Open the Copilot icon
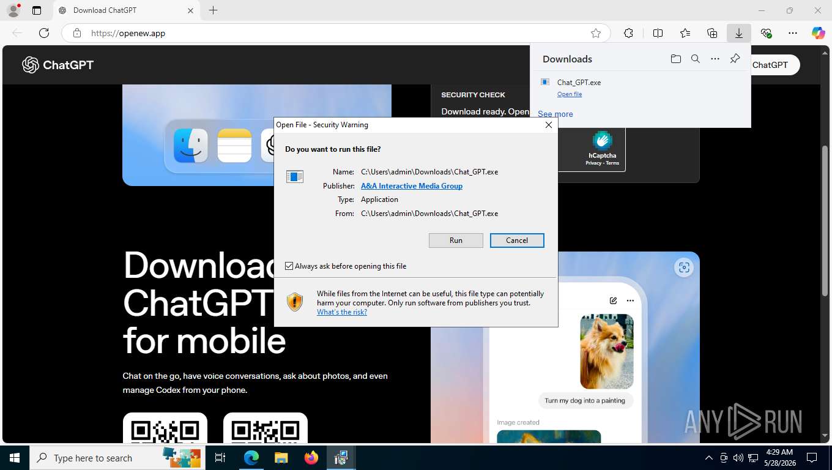 click(x=819, y=33)
